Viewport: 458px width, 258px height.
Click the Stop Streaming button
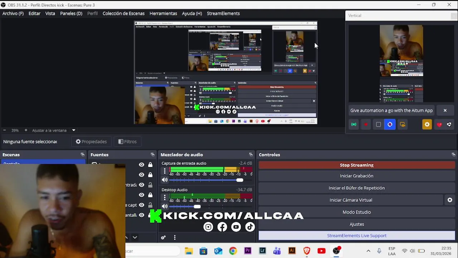click(x=357, y=165)
